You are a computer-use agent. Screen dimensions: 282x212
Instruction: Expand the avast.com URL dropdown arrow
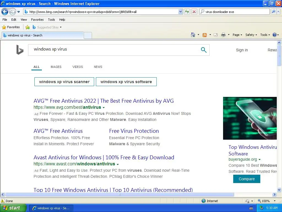[118, 165]
